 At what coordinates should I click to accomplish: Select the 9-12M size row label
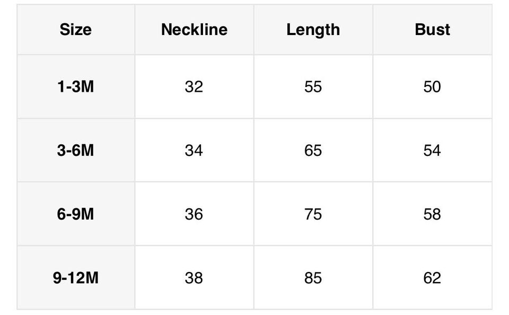pyautogui.click(x=75, y=277)
